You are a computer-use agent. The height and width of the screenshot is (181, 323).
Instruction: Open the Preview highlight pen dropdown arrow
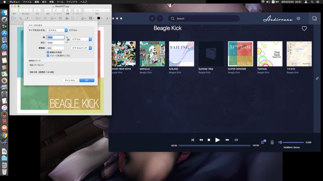point(60,10)
